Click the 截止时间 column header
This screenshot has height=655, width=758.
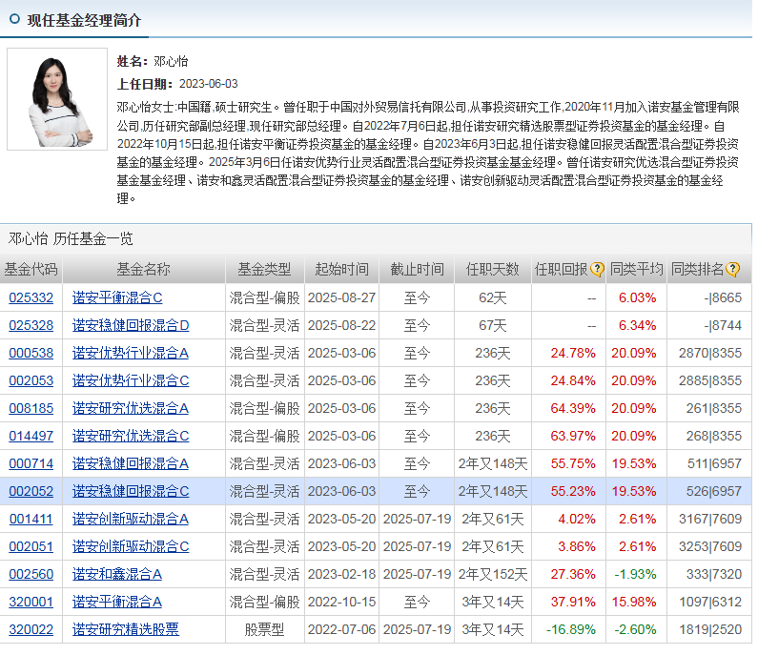tap(417, 269)
